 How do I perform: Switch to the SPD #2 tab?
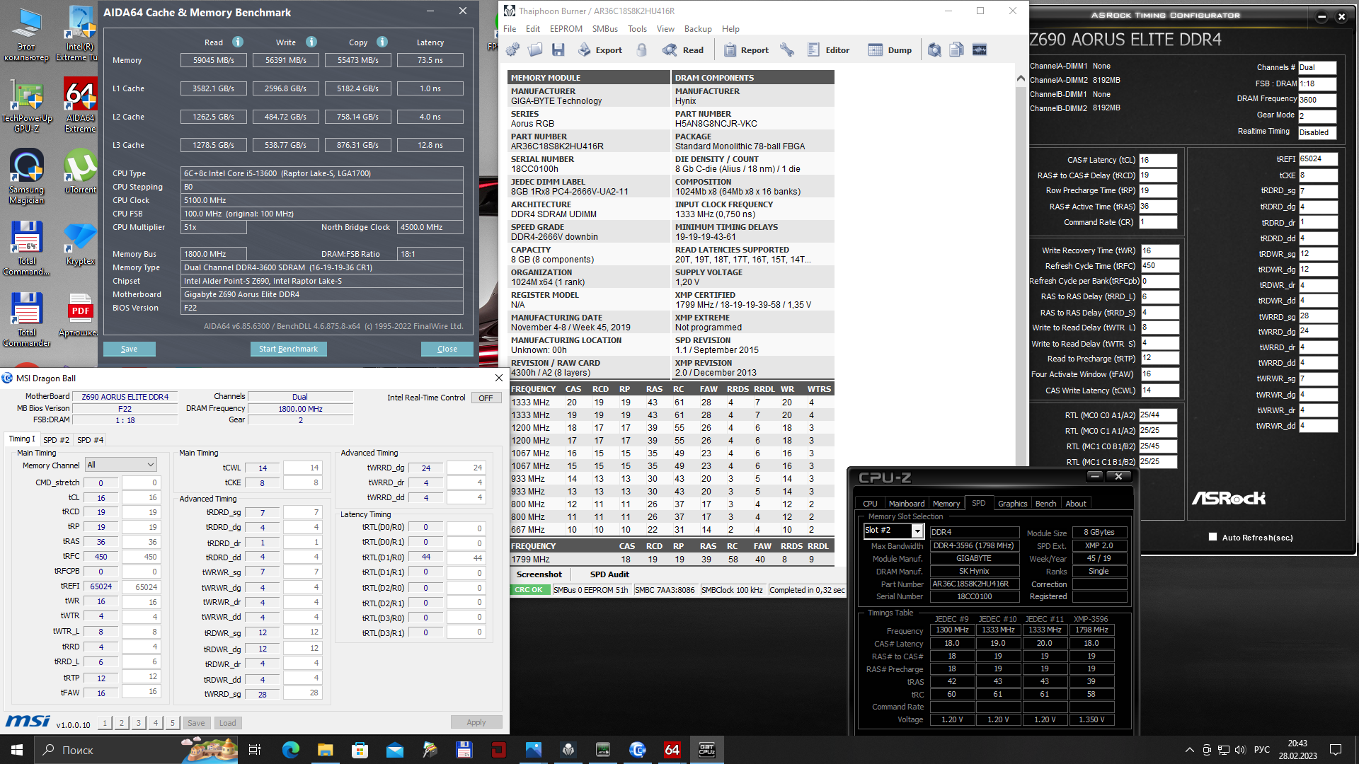[x=56, y=440]
